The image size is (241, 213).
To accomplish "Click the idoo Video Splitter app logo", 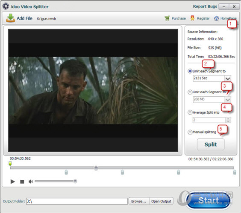I will coord(6,6).
